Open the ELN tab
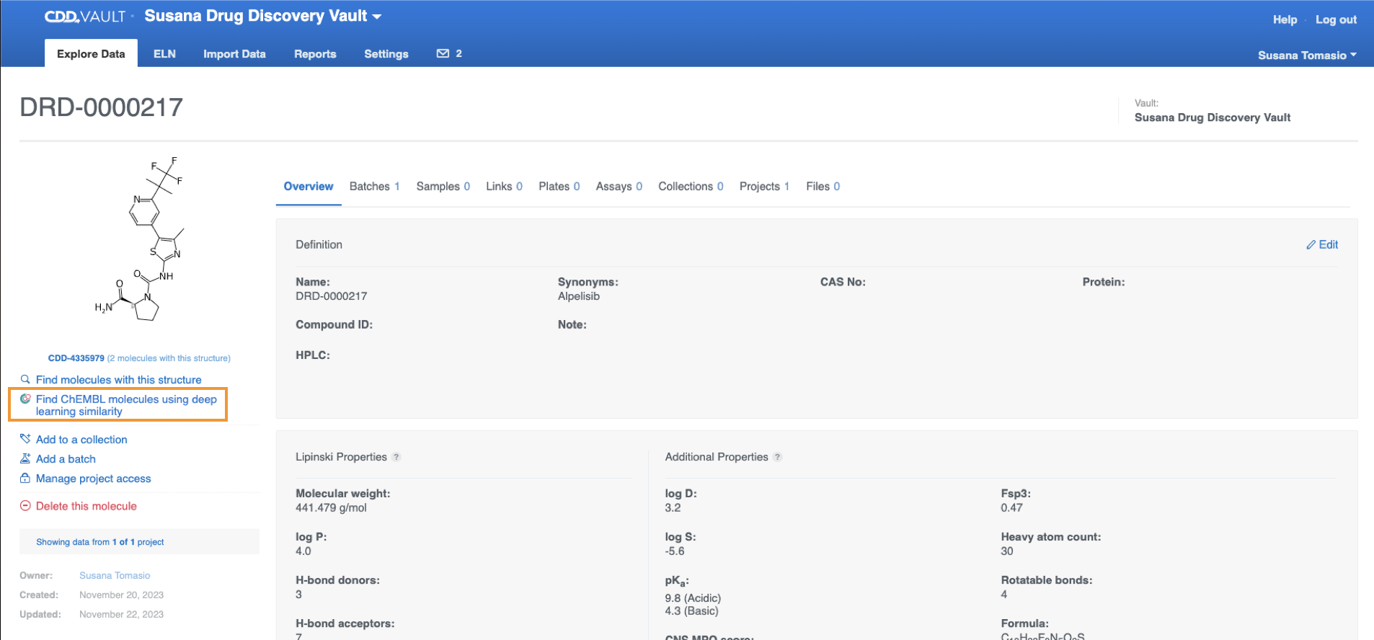The height and width of the screenshot is (640, 1374). pos(164,53)
